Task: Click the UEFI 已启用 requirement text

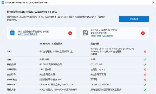Action: click(x=45, y=70)
